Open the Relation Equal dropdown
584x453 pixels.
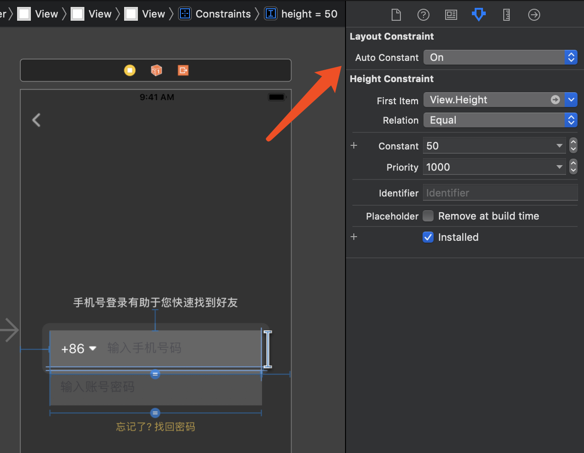pyautogui.click(x=501, y=120)
